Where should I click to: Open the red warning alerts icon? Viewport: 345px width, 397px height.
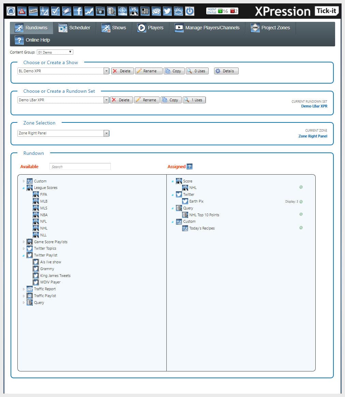pos(22,11)
